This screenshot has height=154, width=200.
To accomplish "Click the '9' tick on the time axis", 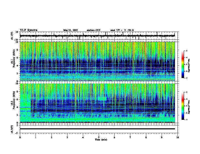I will point(162,137).
